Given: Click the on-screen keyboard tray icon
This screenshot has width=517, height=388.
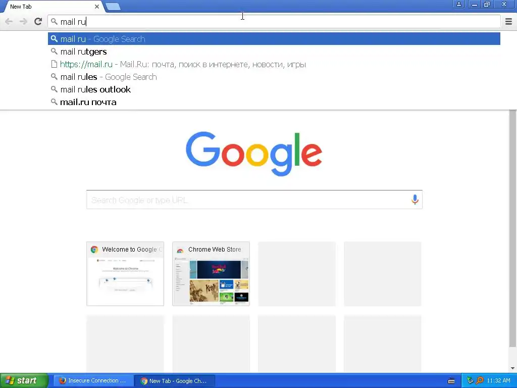Looking at the screenshot, I should point(451,381).
